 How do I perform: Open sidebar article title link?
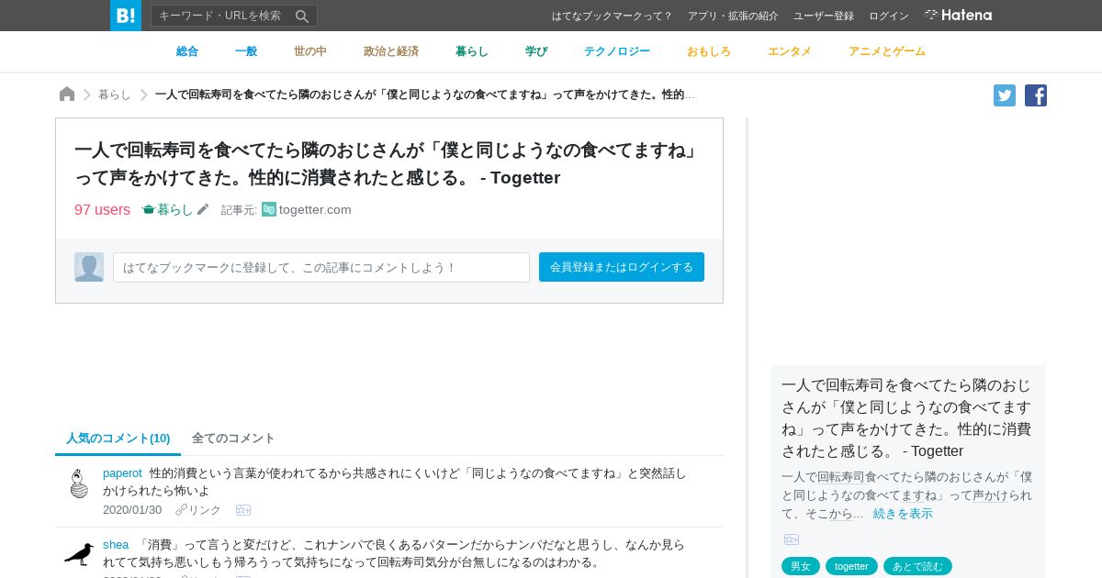pos(906,417)
